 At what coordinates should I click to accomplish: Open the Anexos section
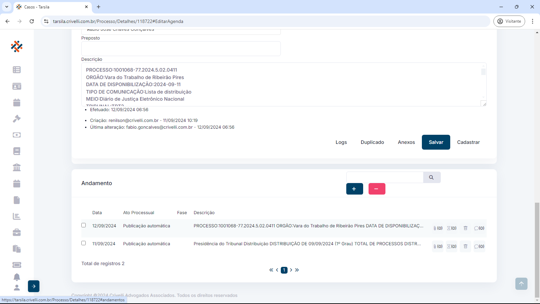(406, 142)
